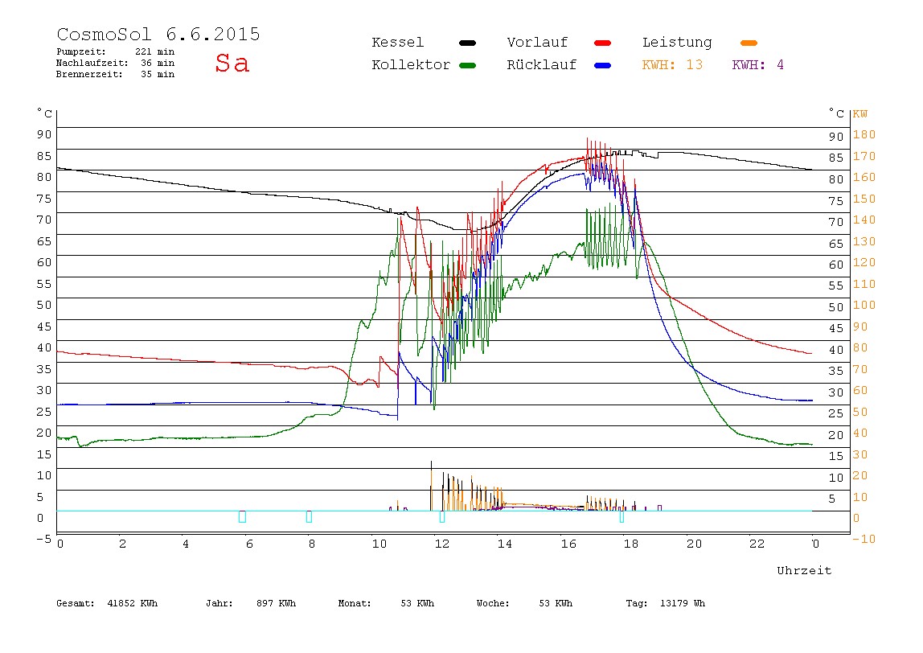Click the cyan marker at hour 8
Screen dimensions: 923x653
(x=309, y=516)
